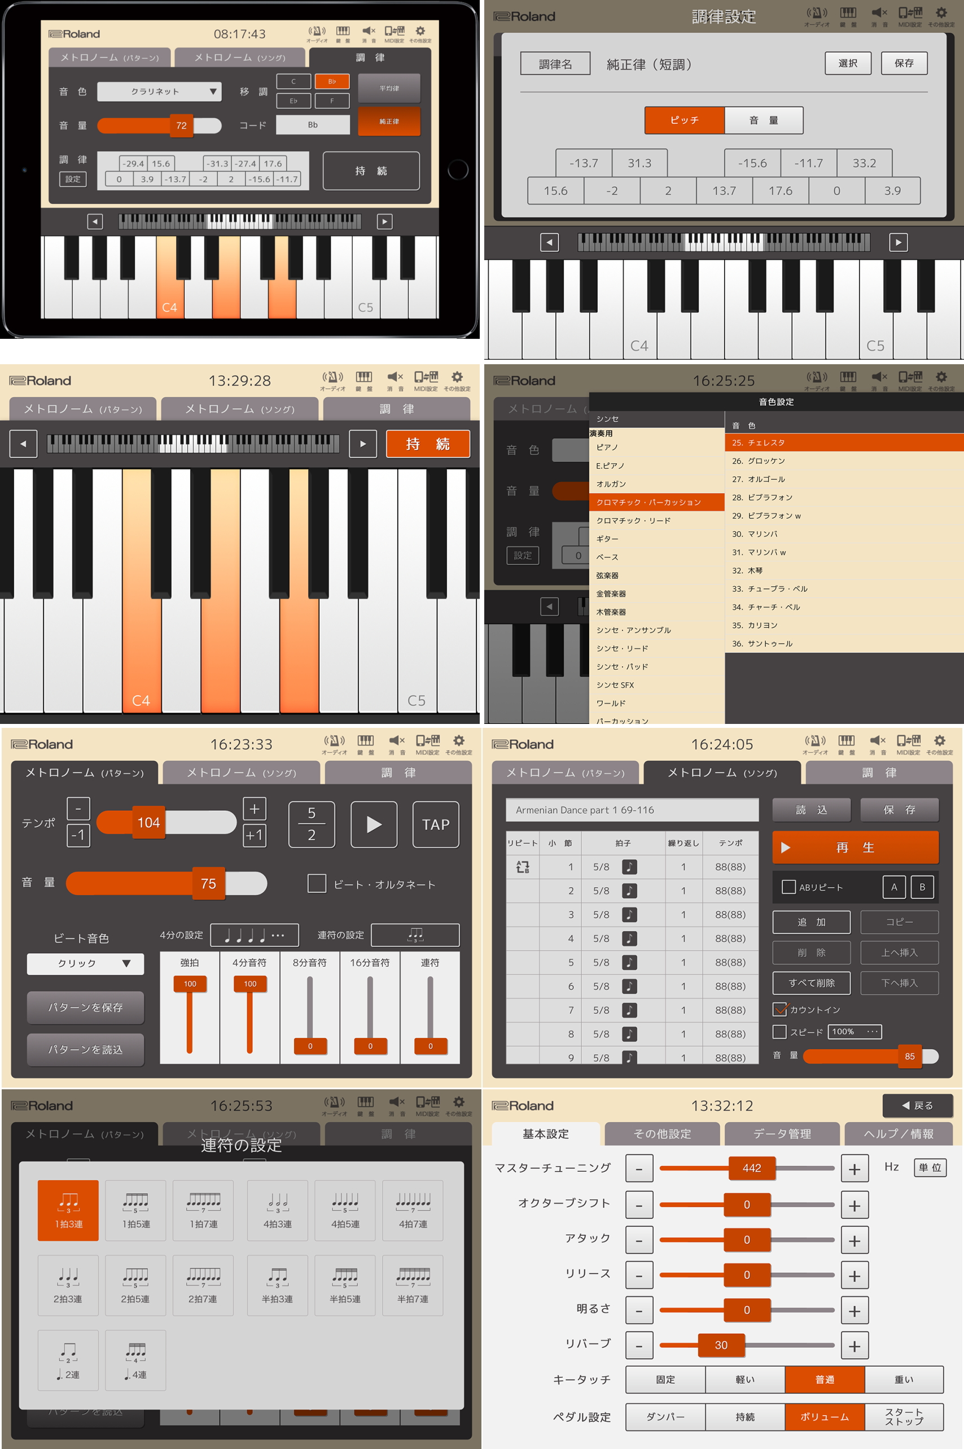Toggle the ABリピート checkbox

(788, 887)
